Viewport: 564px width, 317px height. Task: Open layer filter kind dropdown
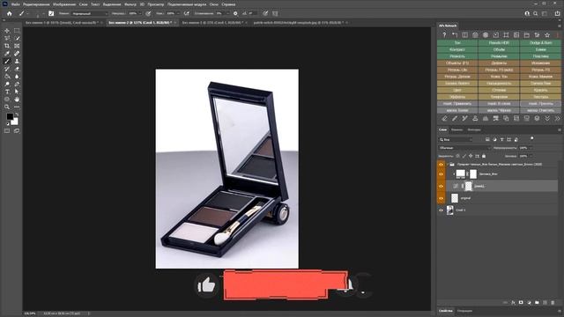point(456,139)
